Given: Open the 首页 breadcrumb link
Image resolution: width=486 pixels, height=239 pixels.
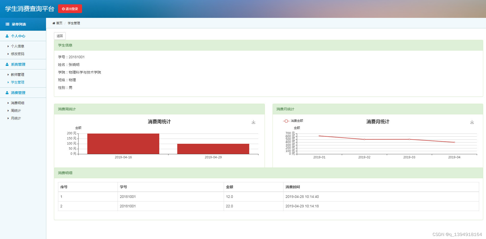Looking at the screenshot, I should point(59,23).
